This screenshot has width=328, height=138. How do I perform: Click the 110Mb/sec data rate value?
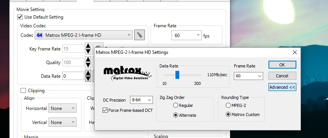pos(217,75)
